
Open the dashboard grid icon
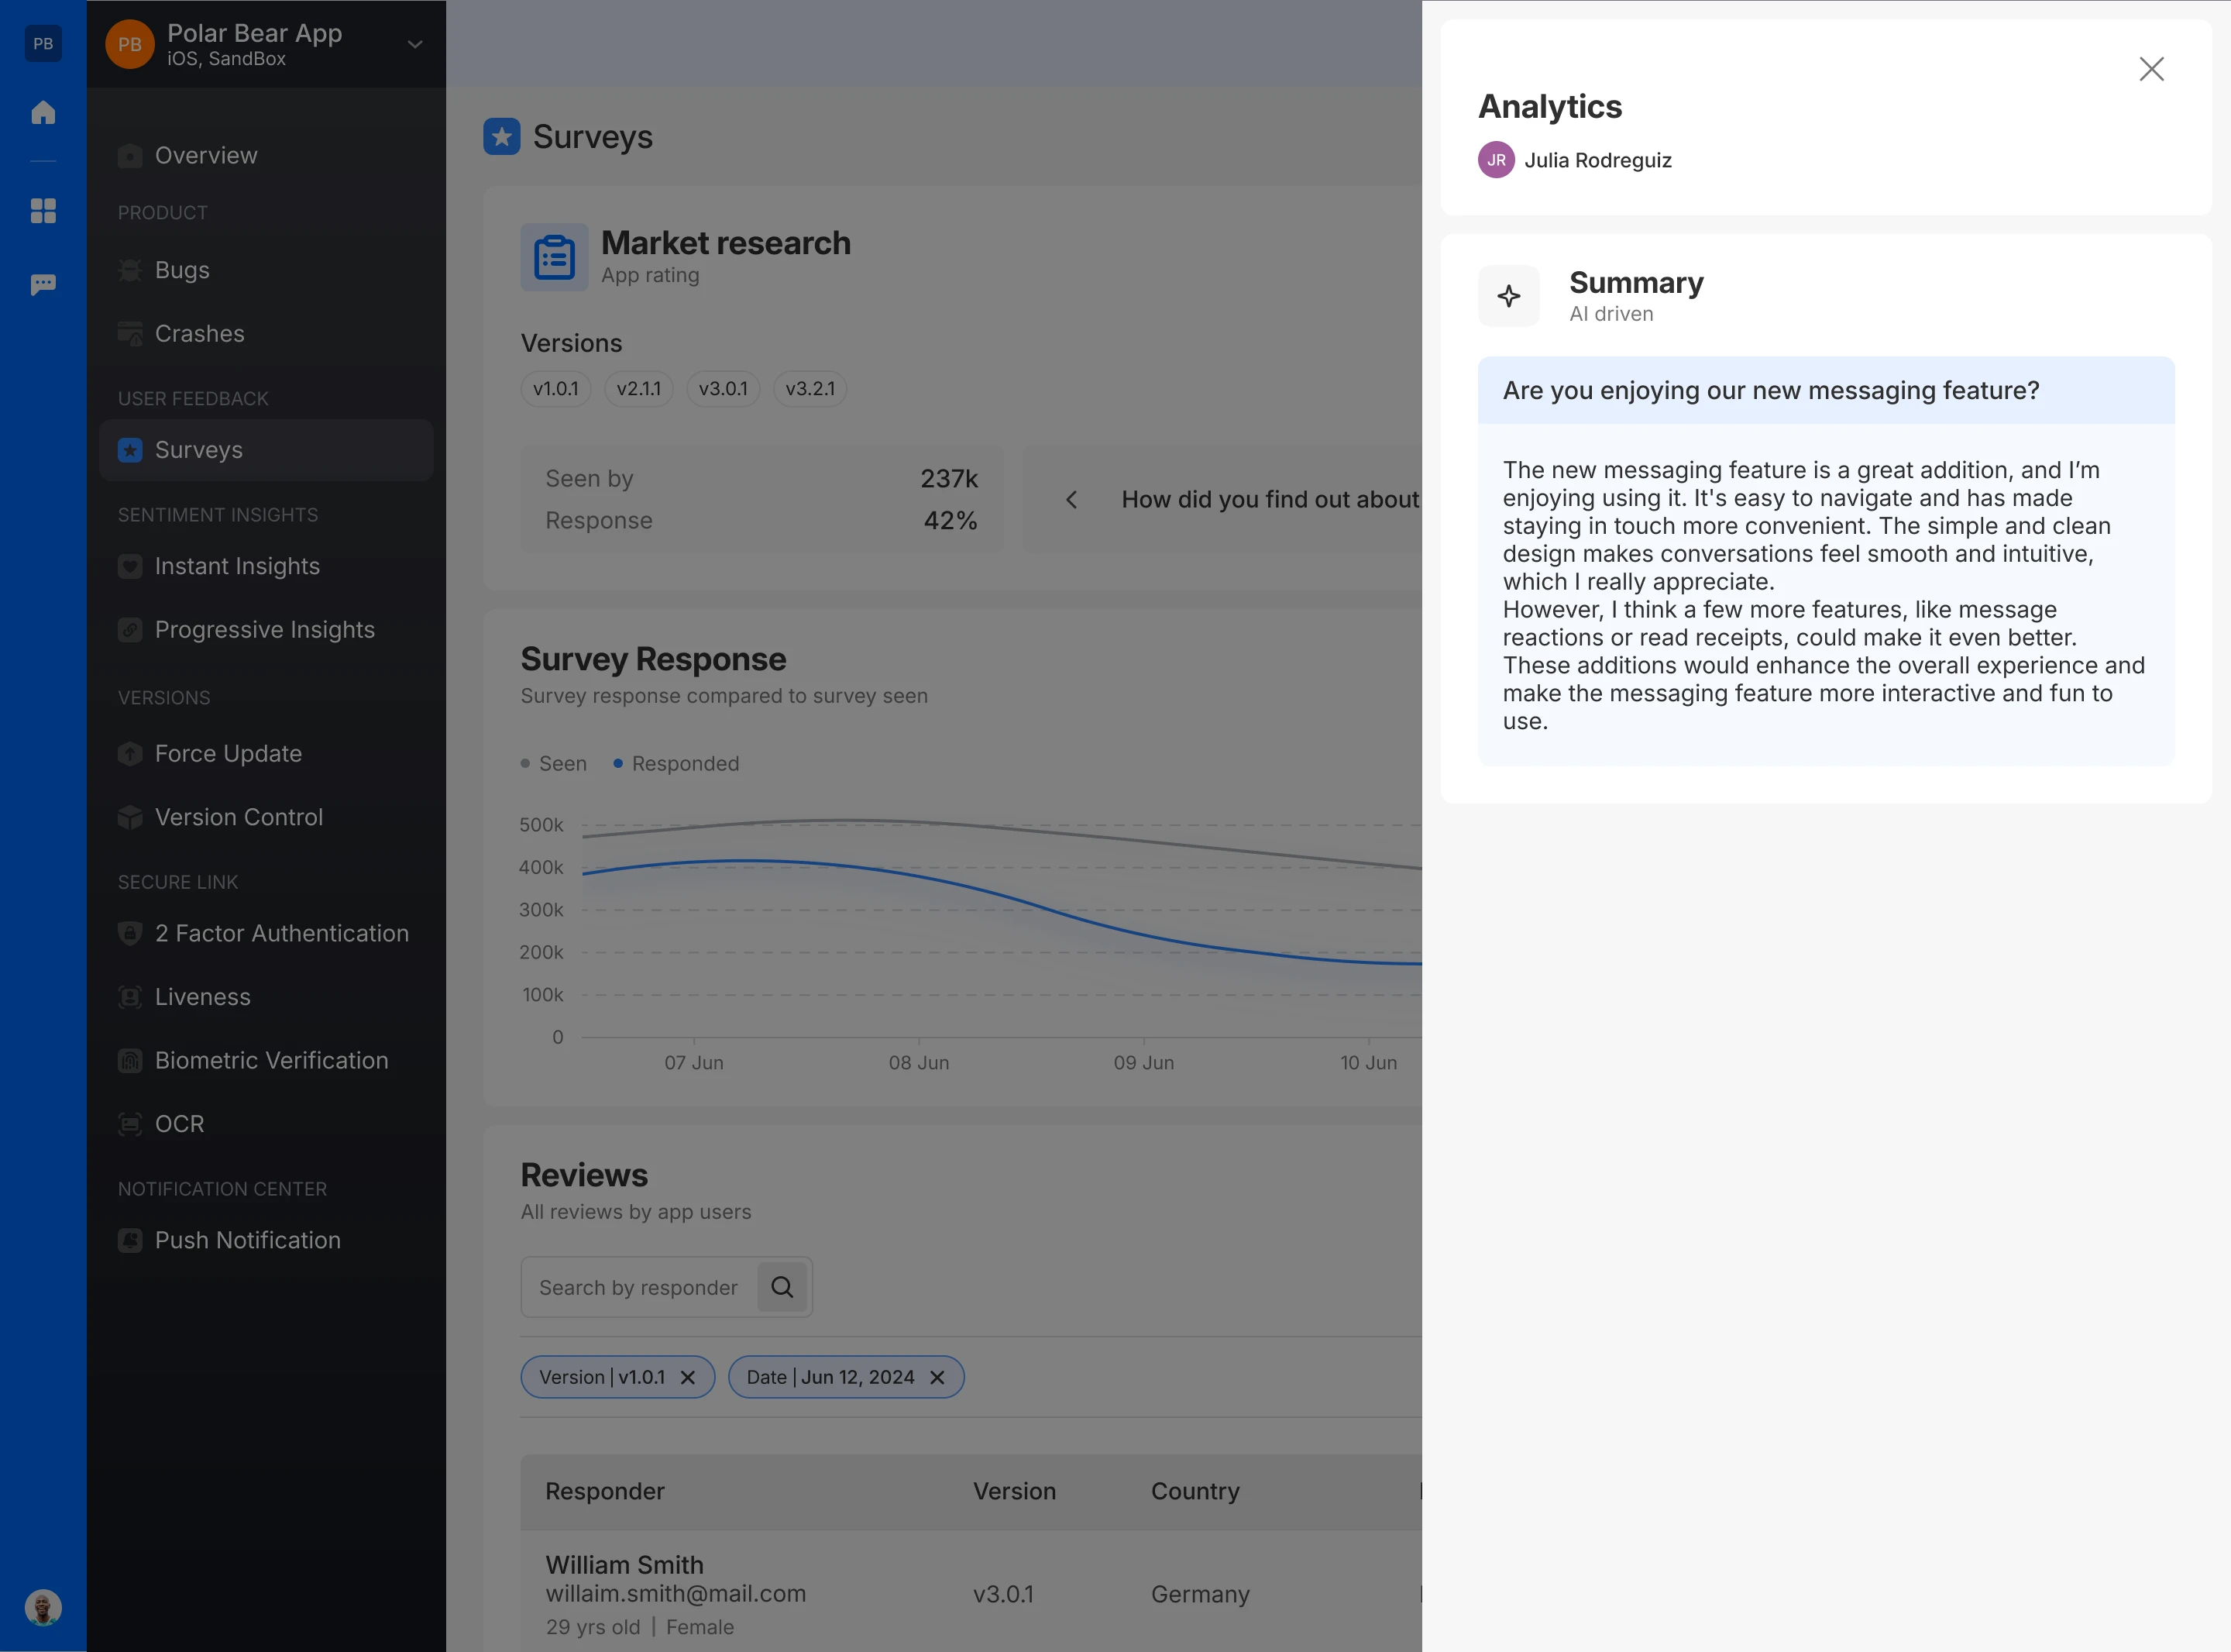tap(43, 210)
